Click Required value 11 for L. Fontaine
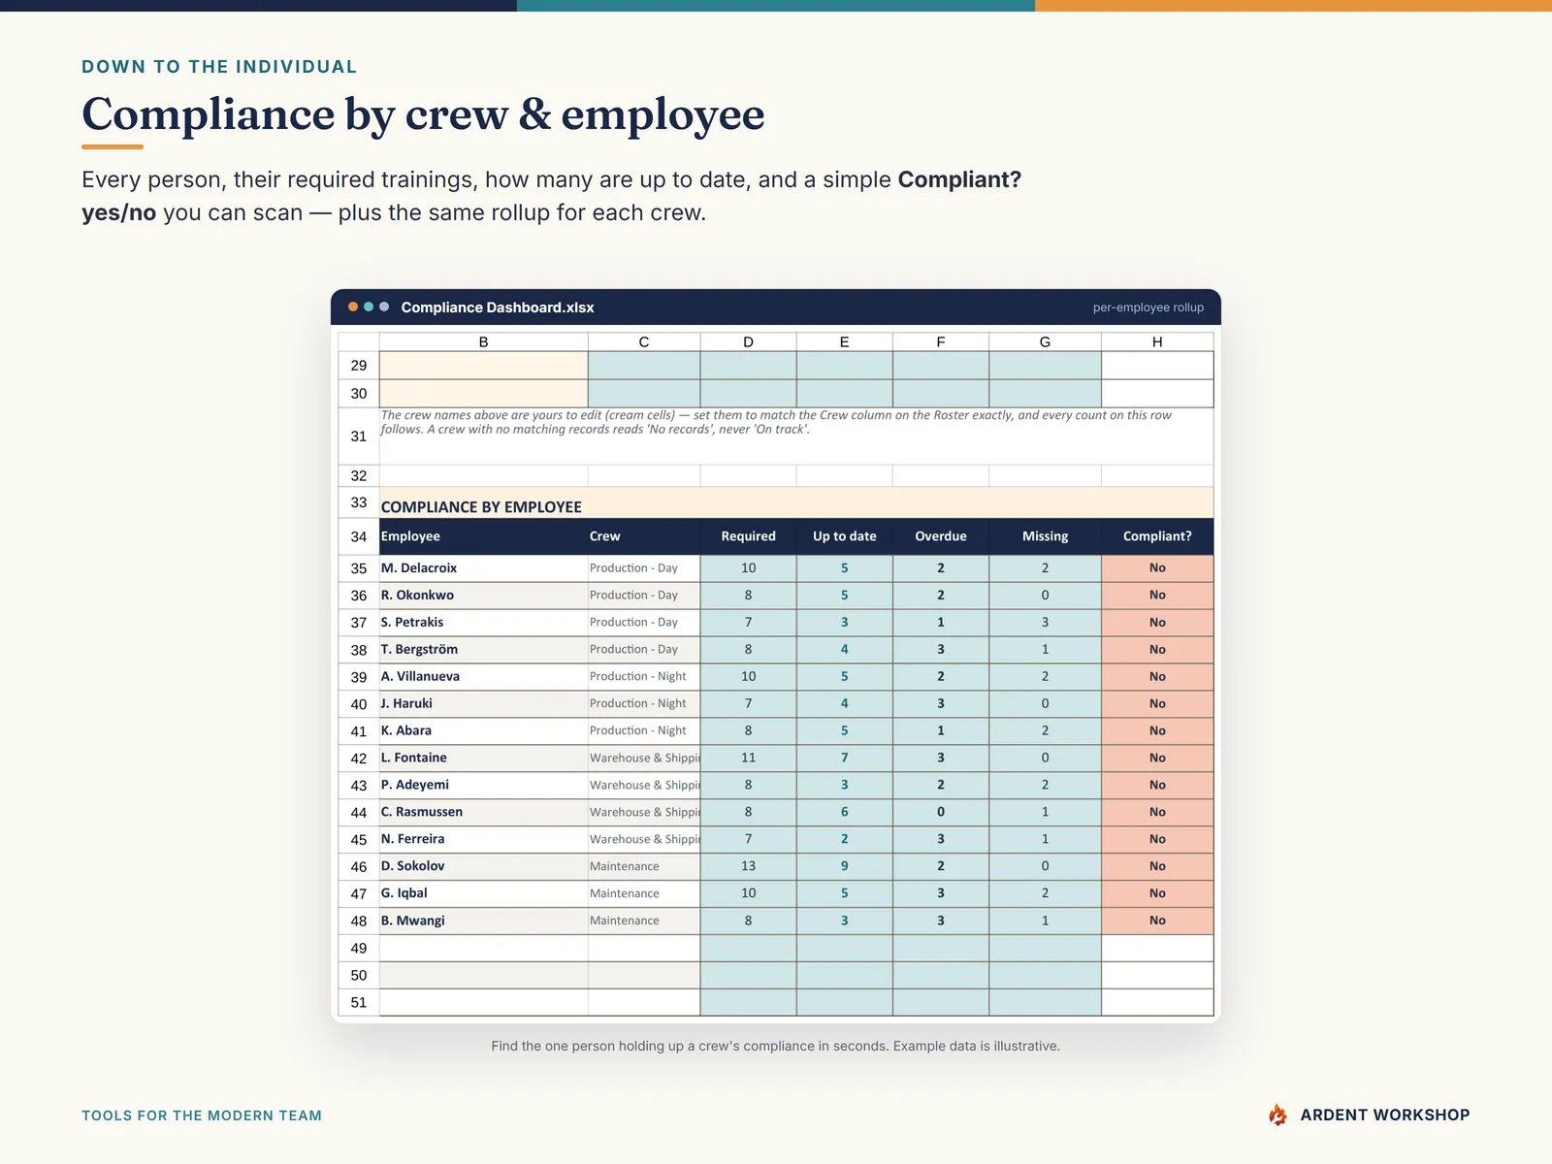Viewport: 1552px width, 1164px height. 748,759
